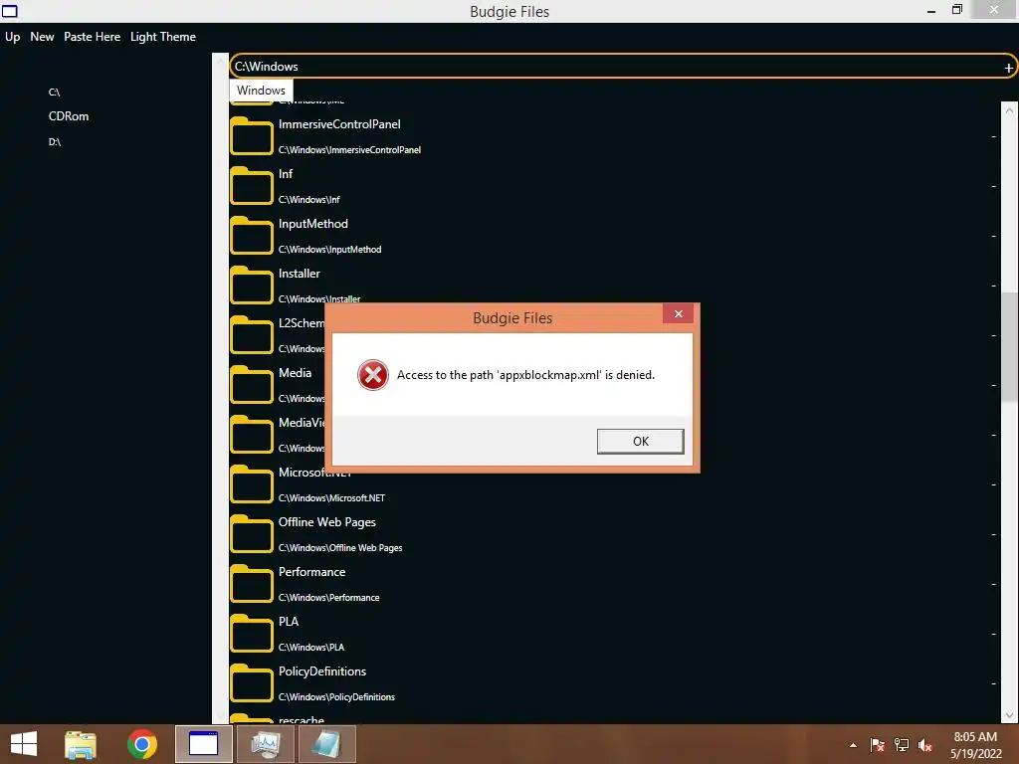Open the MediaViewer folder icon

point(252,434)
